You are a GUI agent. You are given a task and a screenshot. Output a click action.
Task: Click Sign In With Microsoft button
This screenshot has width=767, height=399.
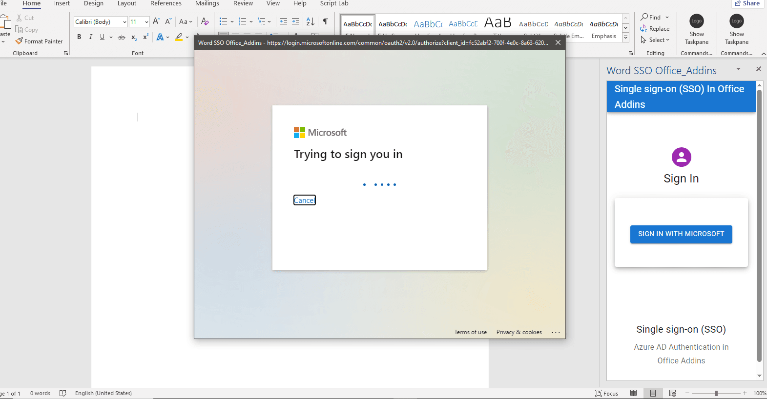tap(681, 234)
